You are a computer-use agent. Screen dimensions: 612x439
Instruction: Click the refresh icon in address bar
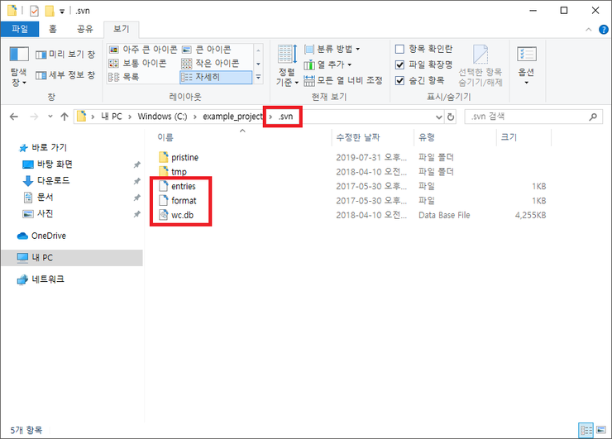coord(450,117)
